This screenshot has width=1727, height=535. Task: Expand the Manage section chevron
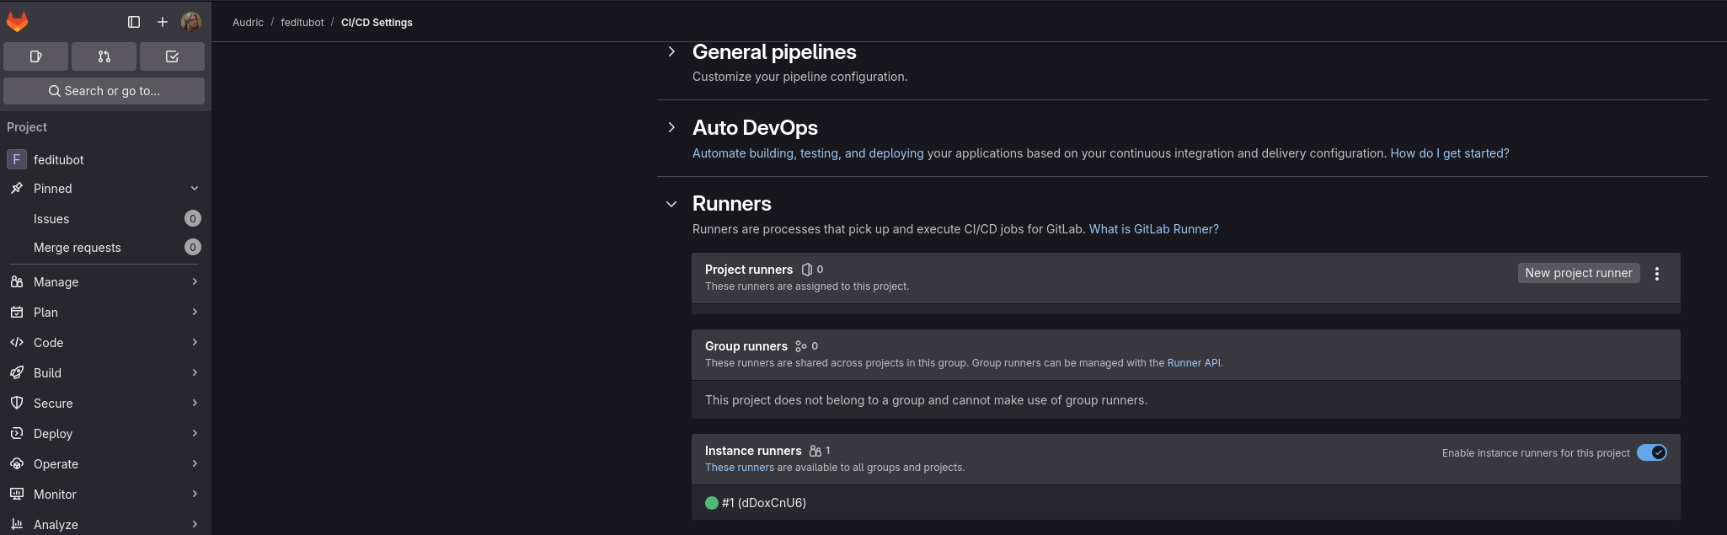[195, 282]
